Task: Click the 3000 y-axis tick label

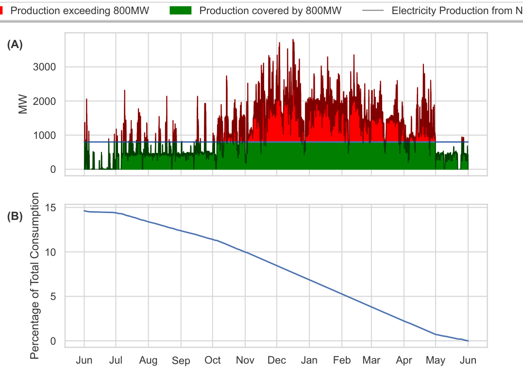Action: (44, 67)
